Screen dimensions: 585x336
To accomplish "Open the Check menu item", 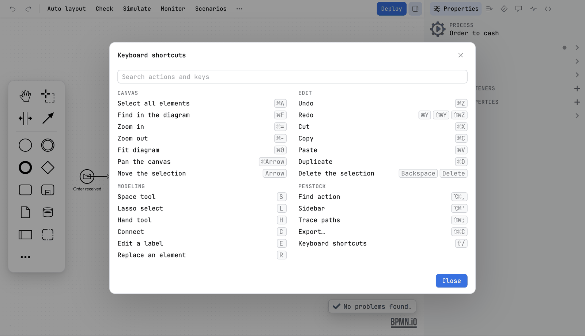I will click(105, 9).
